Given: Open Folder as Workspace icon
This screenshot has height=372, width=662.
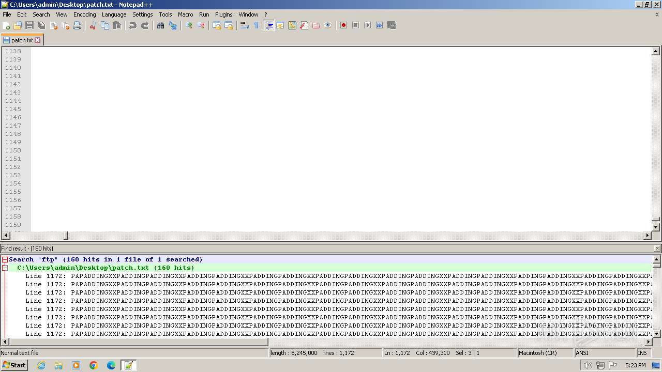Looking at the screenshot, I should click(316, 25).
